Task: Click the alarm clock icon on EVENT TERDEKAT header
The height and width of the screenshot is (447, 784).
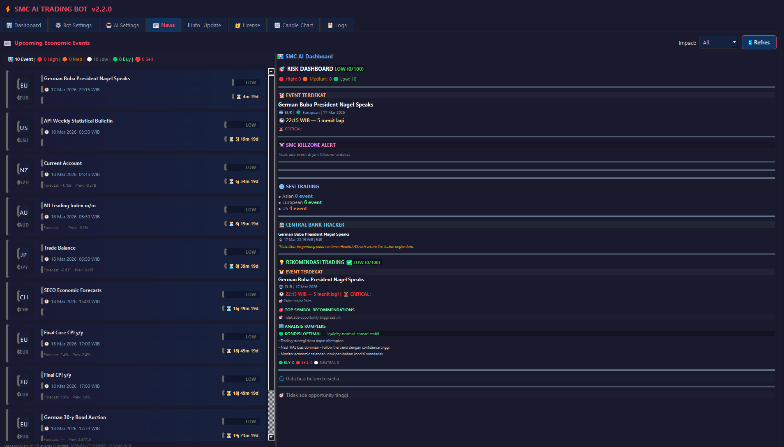Action: coord(281,95)
